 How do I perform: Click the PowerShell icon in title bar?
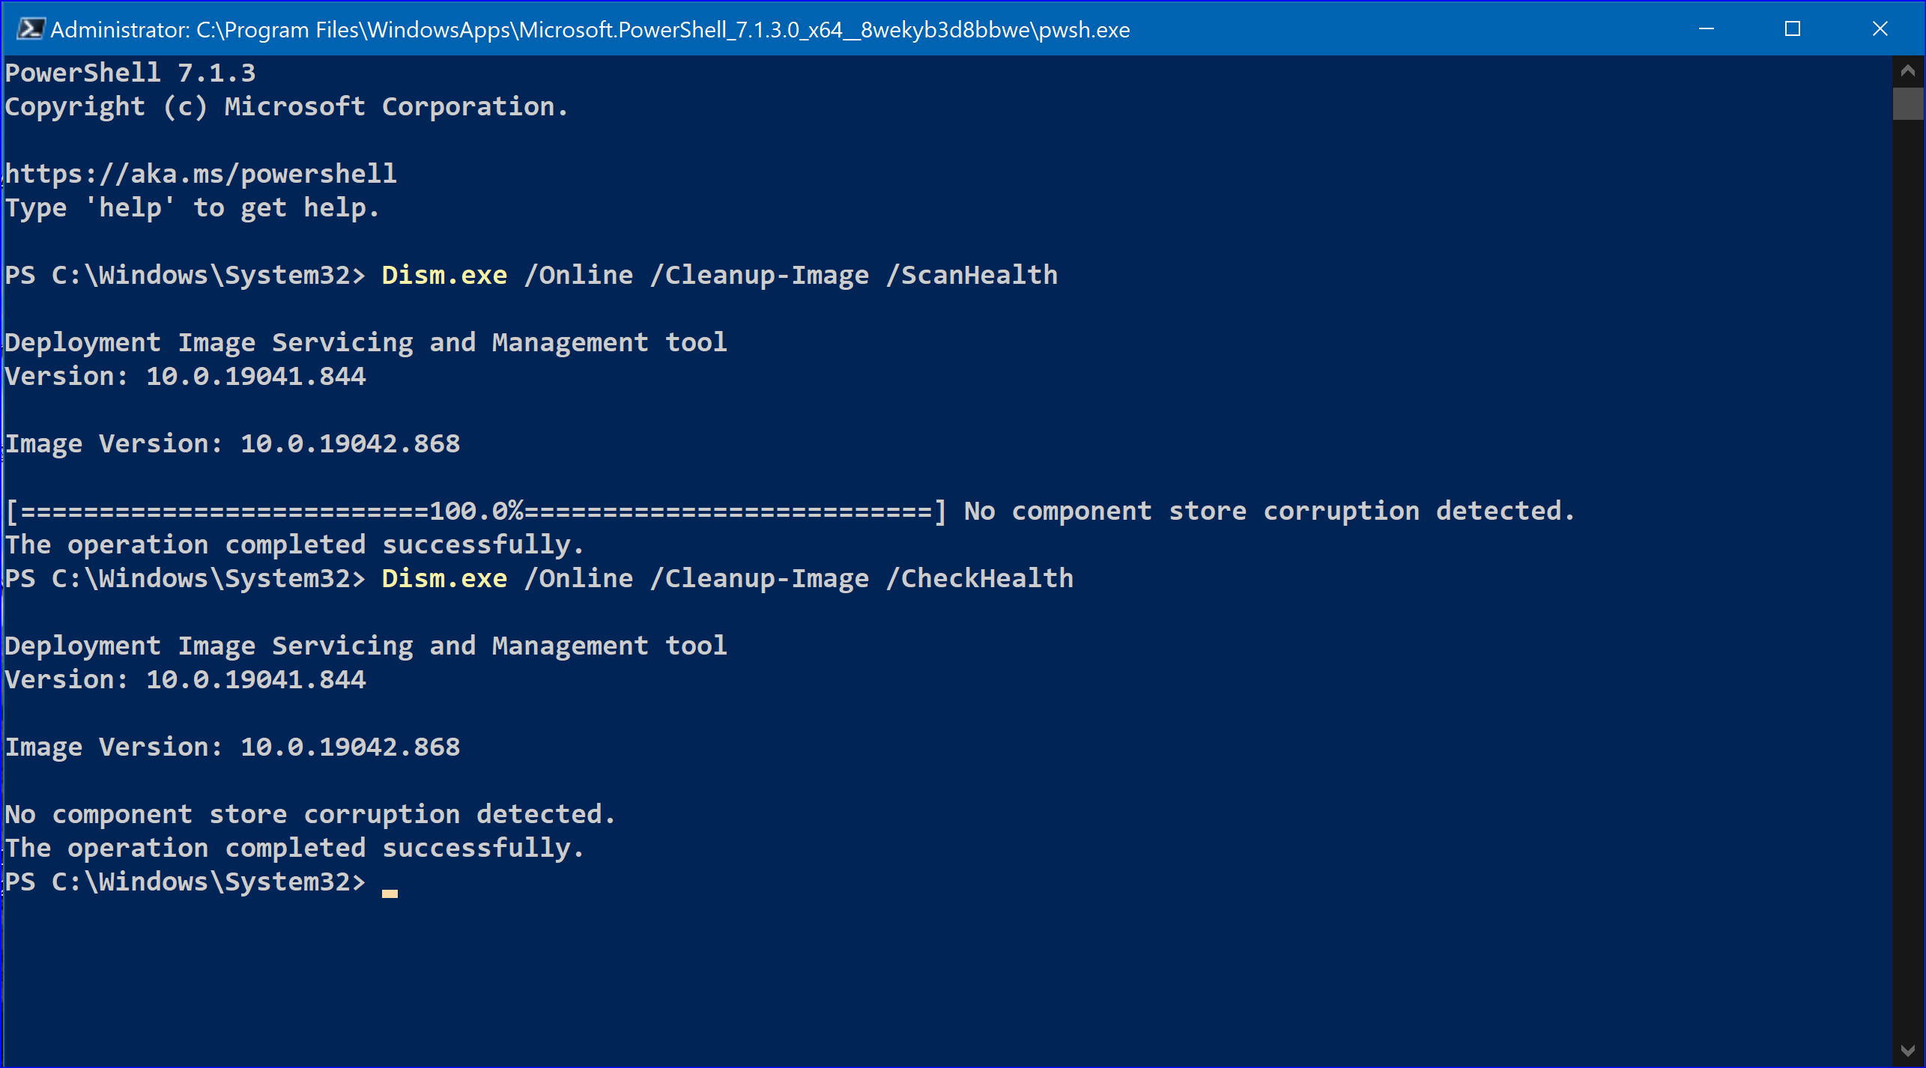point(31,29)
